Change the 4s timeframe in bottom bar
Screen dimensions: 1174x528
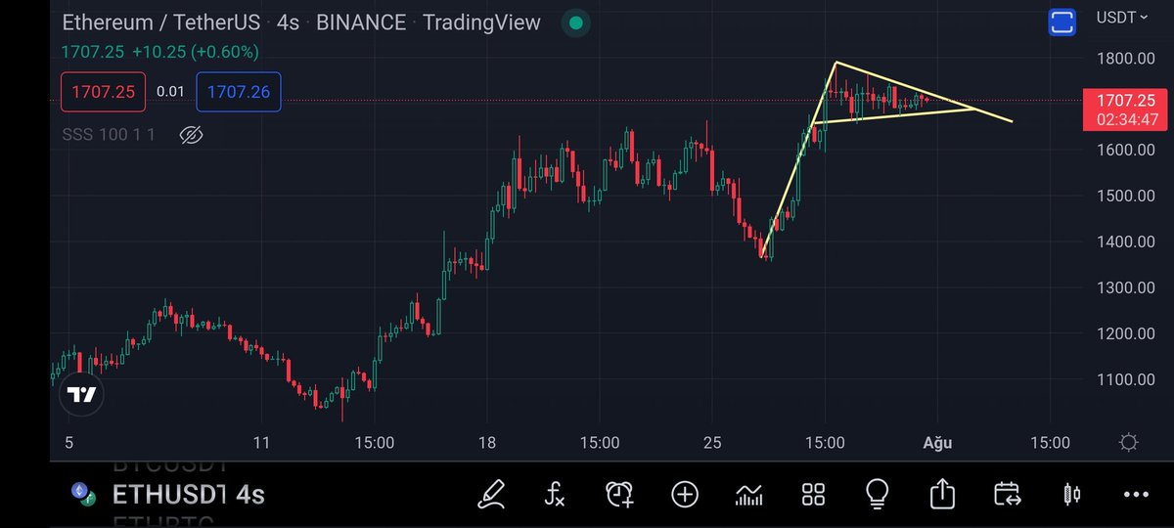pyautogui.click(x=250, y=494)
